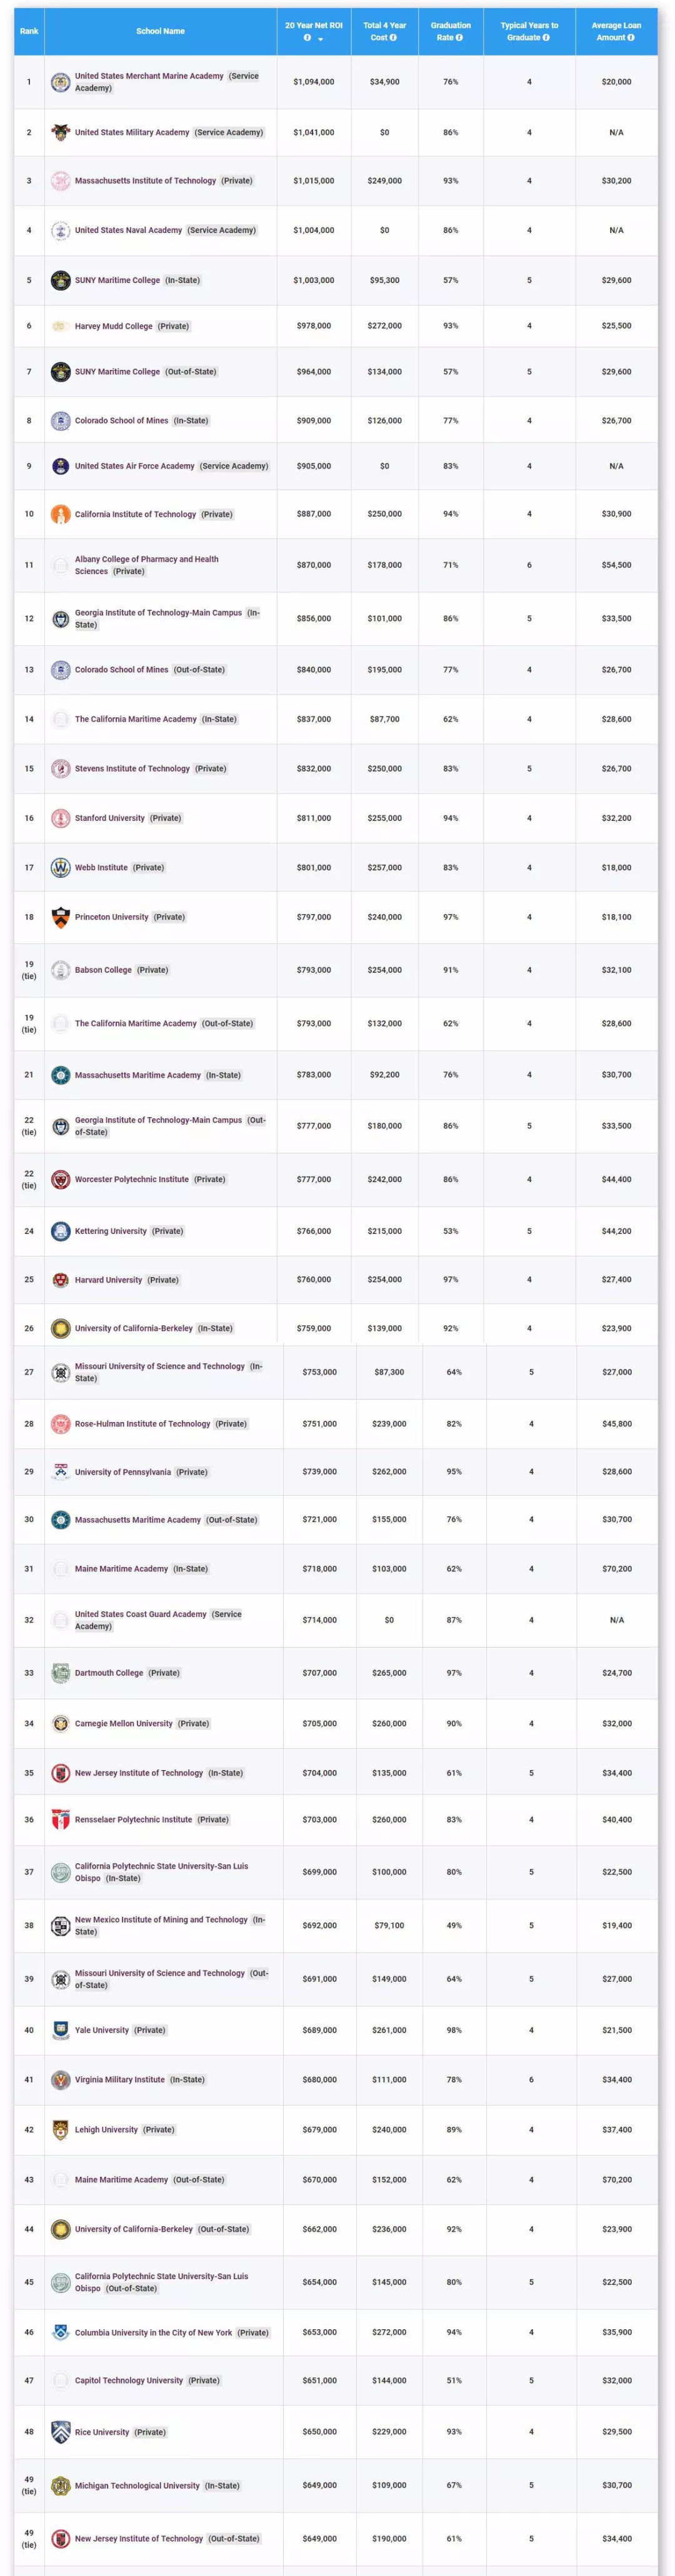Click the Caltech orange logo icon
The width and height of the screenshot is (675, 2576).
[x=61, y=514]
